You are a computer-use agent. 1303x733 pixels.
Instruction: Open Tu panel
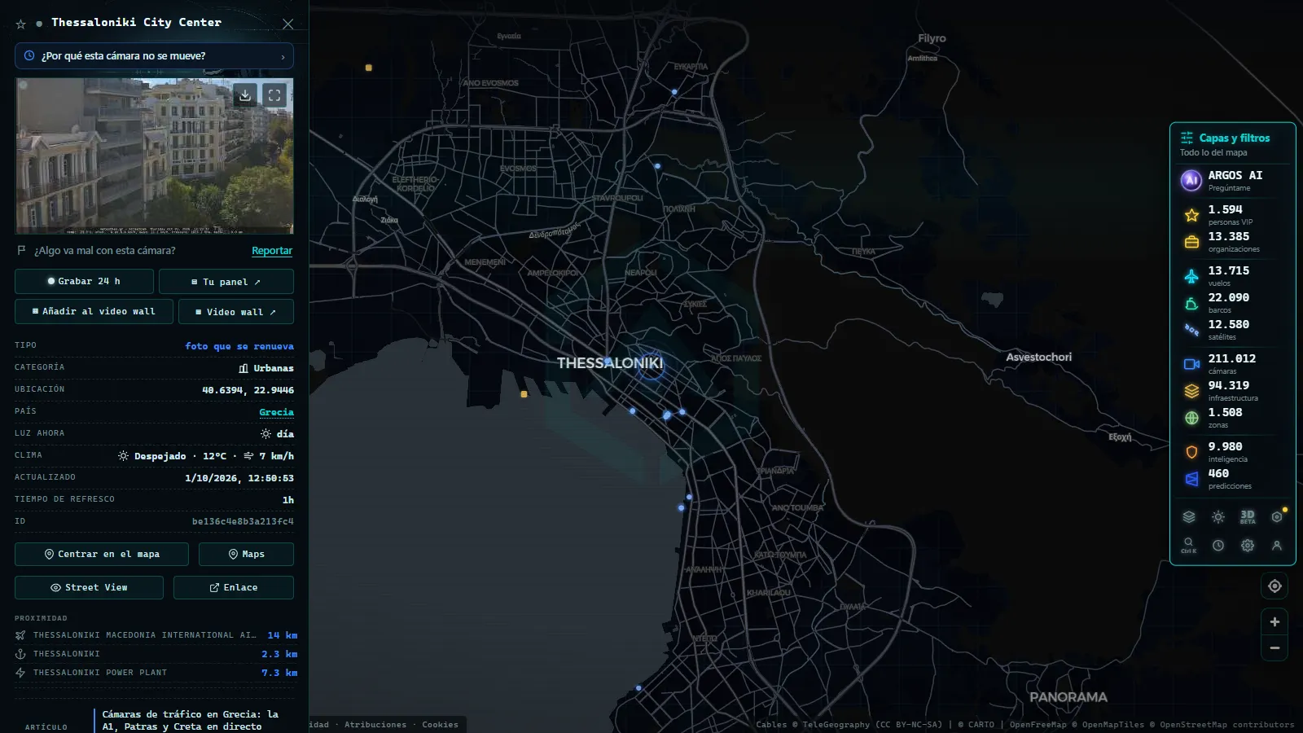coord(226,282)
